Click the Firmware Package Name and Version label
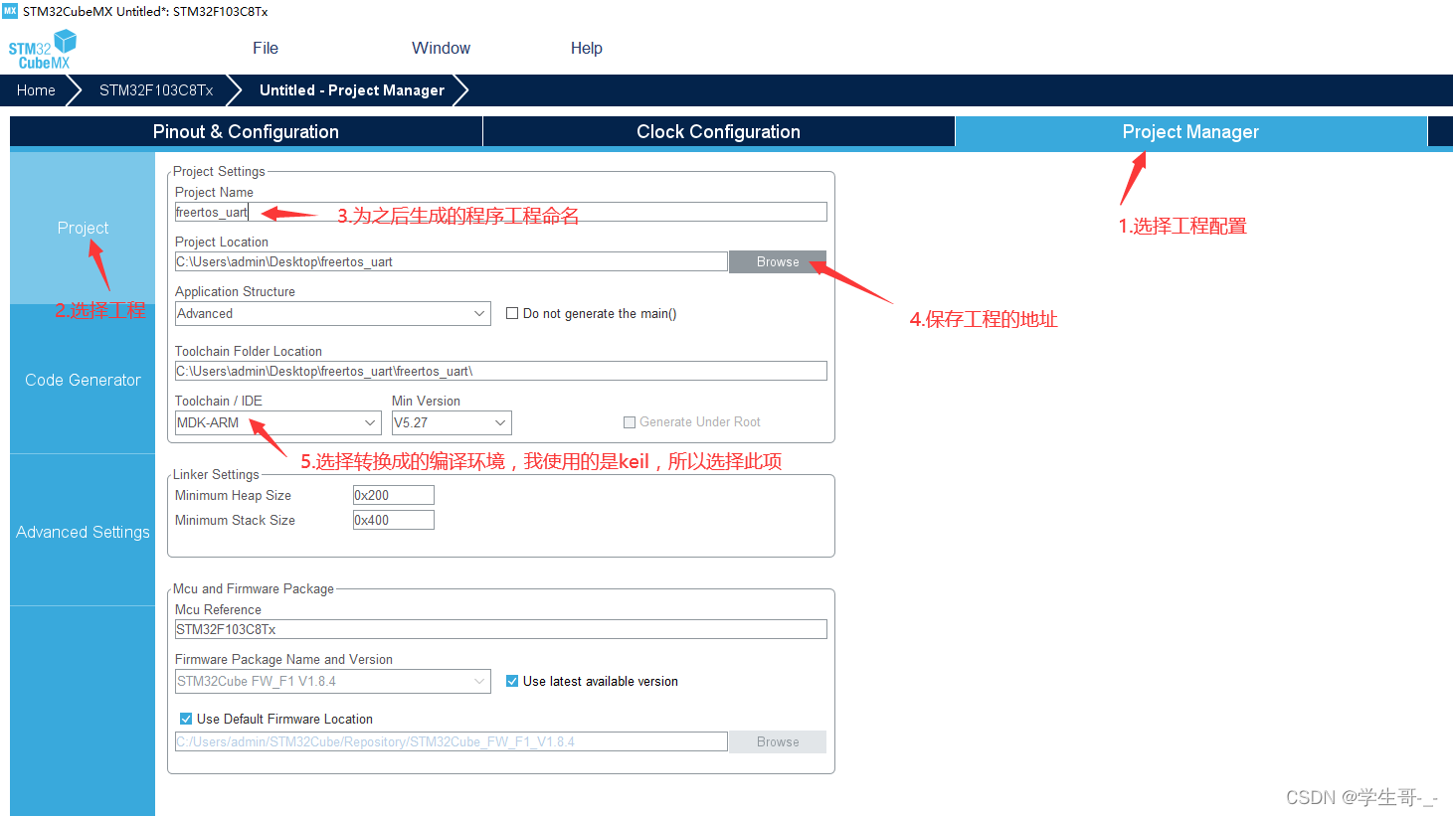The width and height of the screenshot is (1453, 816). coord(283,659)
